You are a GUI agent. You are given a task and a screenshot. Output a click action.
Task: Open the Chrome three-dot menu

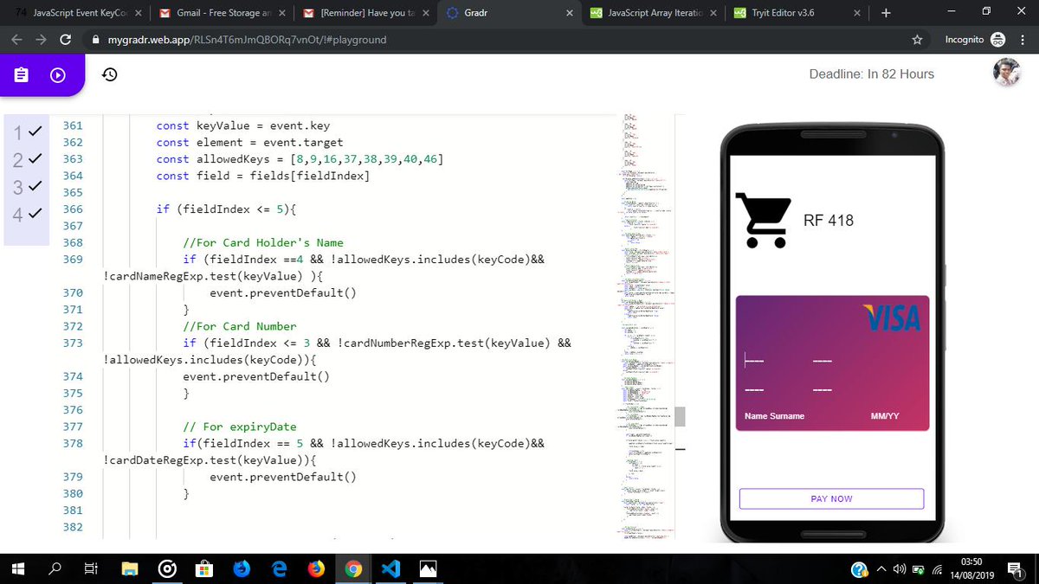click(x=1023, y=40)
